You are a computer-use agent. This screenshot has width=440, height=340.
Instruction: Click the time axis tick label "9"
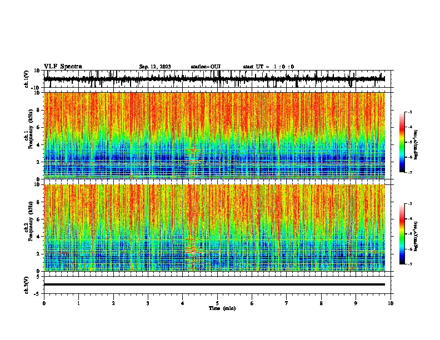[356, 303]
